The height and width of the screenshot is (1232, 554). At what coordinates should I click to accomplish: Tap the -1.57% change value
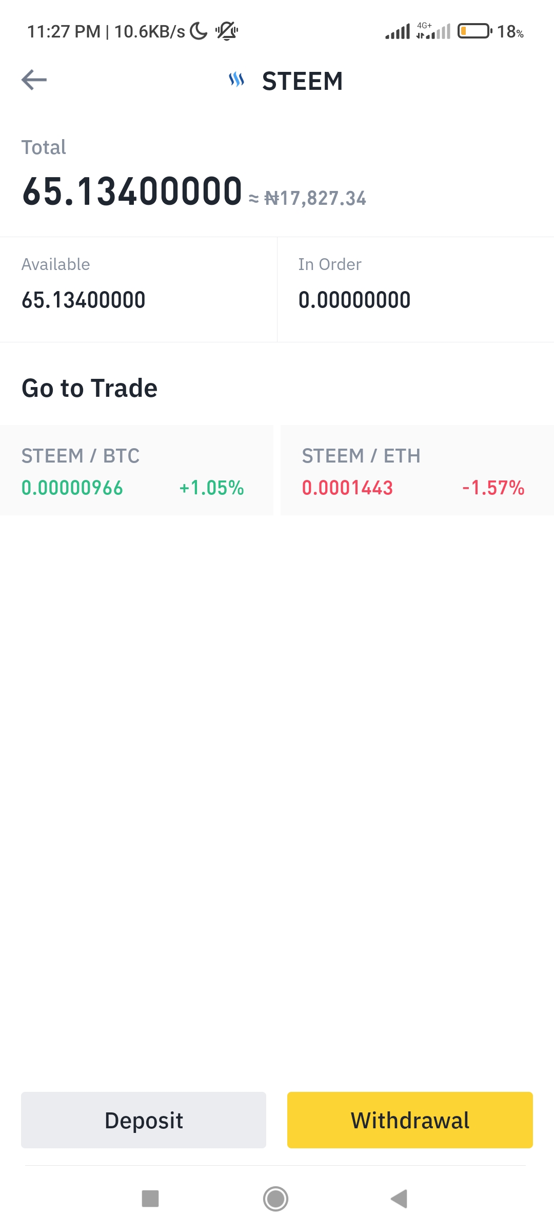(x=493, y=488)
